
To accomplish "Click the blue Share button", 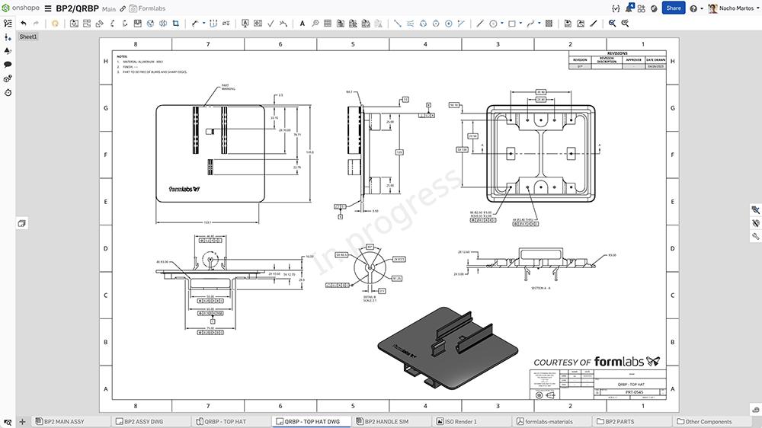I will 673,8.
